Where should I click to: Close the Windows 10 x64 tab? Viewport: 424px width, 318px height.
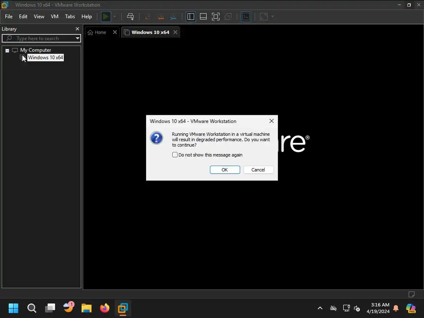[176, 32]
